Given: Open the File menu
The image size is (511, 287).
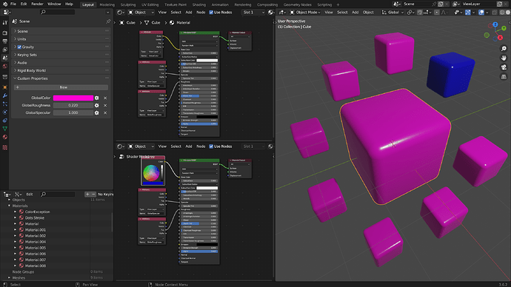Looking at the screenshot, I should pos(13,4).
